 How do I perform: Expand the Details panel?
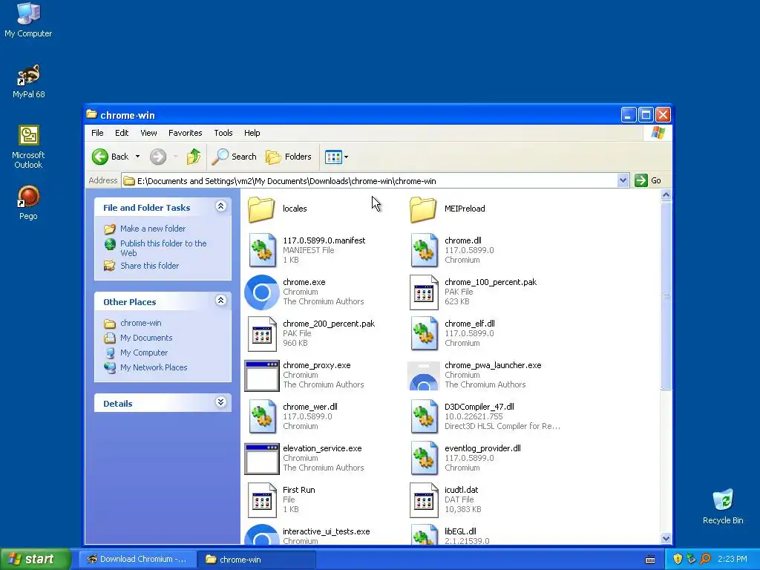coord(220,402)
